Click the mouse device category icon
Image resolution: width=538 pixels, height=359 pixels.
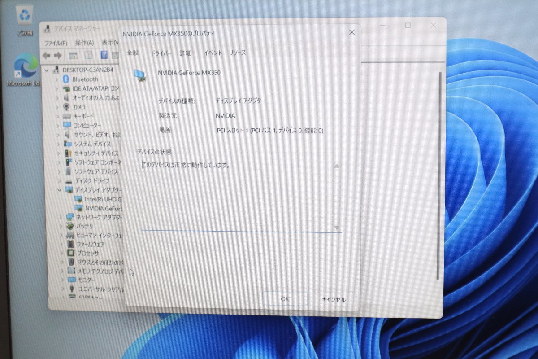[71, 262]
